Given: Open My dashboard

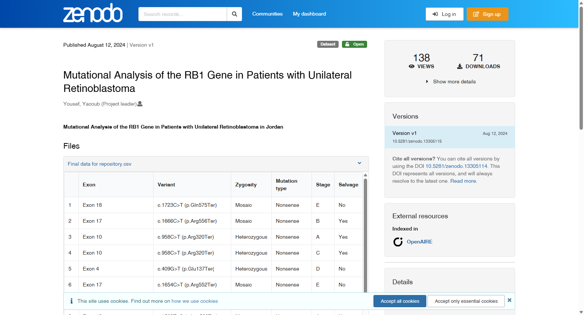Looking at the screenshot, I should 309,14.
